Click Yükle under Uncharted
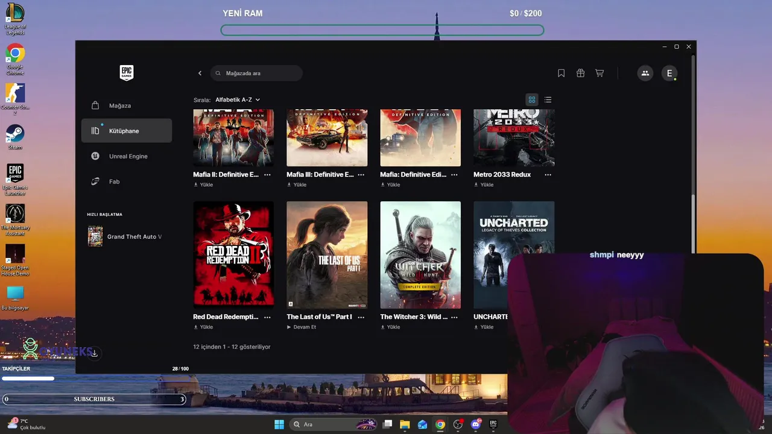This screenshot has width=772, height=434. tap(484, 327)
